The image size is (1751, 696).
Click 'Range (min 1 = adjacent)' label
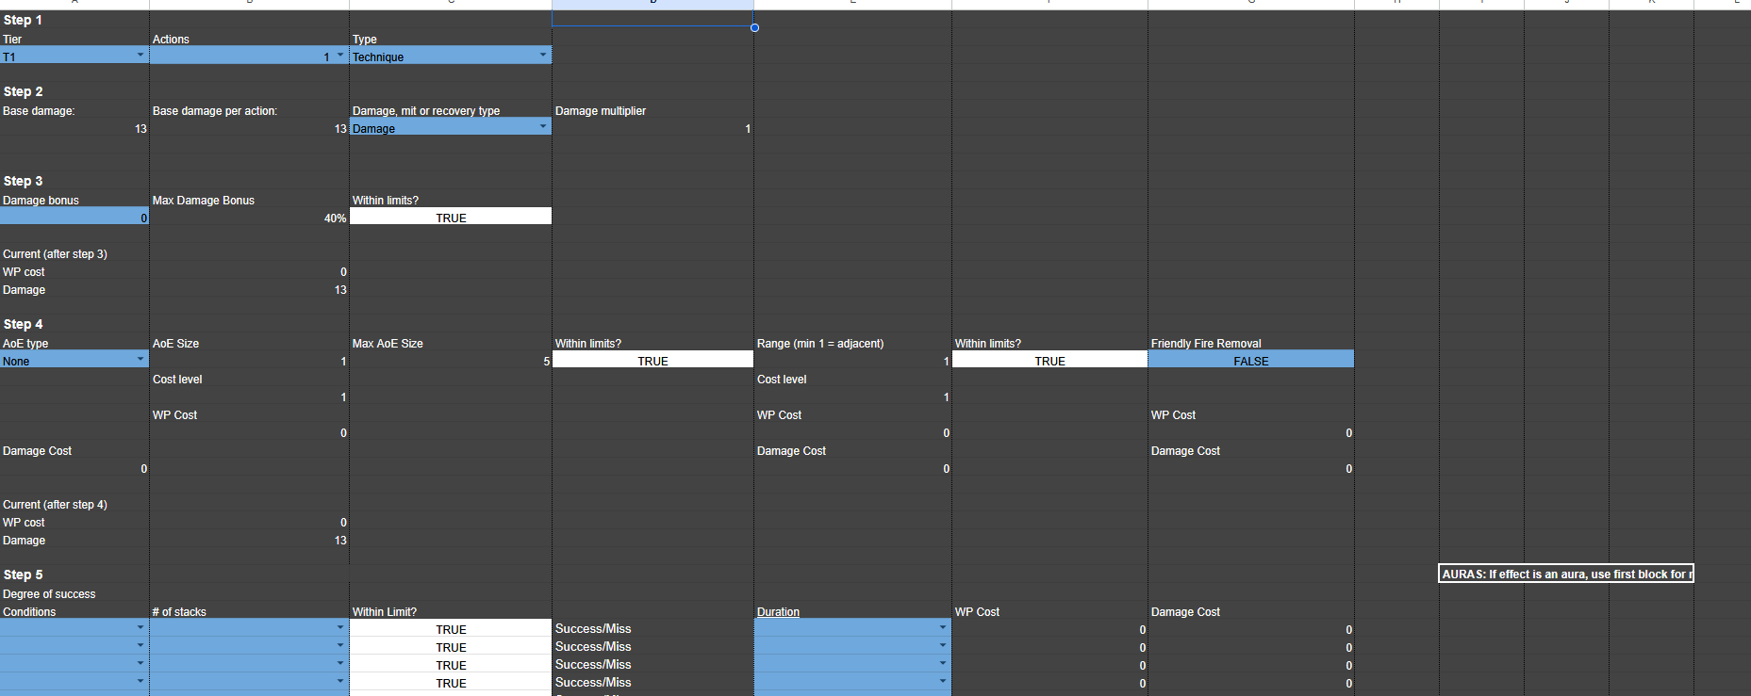click(820, 343)
